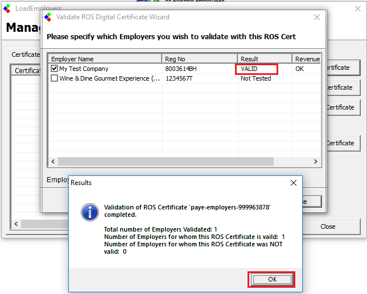Click the Revenue column header
The image size is (367, 294).
pos(307,59)
